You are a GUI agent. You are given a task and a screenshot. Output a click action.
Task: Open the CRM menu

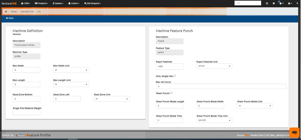tap(26, 3)
